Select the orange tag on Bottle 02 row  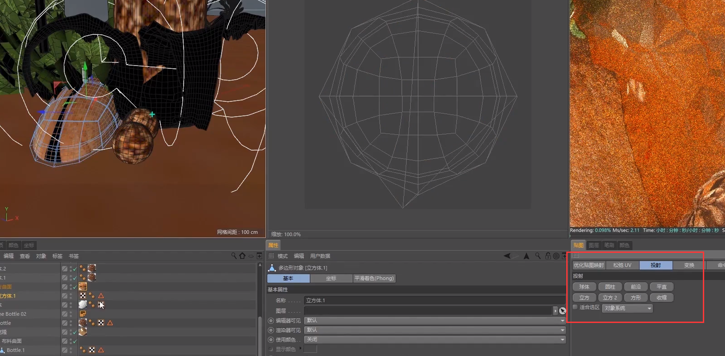click(x=83, y=313)
